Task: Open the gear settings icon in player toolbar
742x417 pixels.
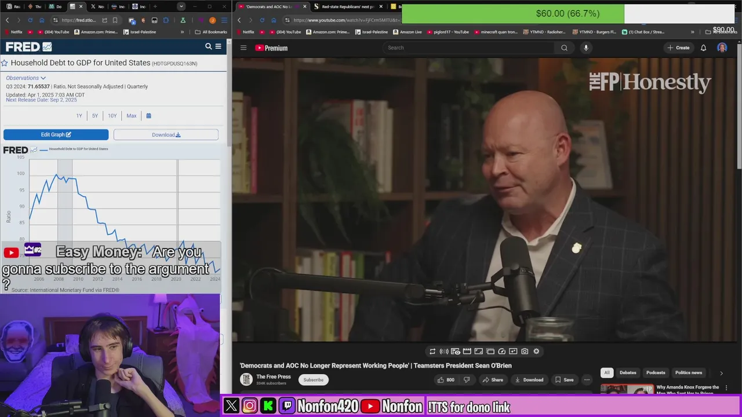Action: [536, 351]
